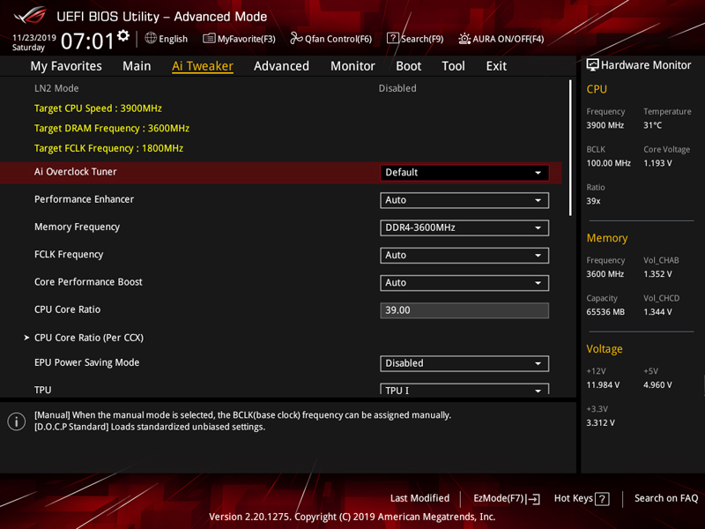Image resolution: width=705 pixels, height=529 pixels.
Task: Open Qfan Control(F6)
Action: (331, 39)
